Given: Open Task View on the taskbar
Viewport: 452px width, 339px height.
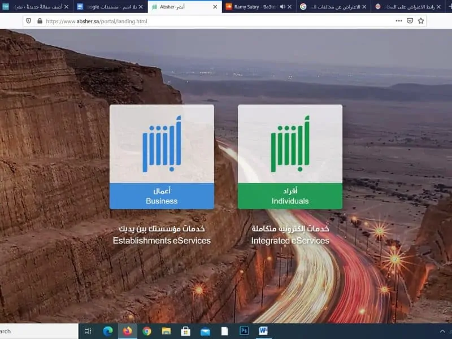Looking at the screenshot, I should 88,331.
